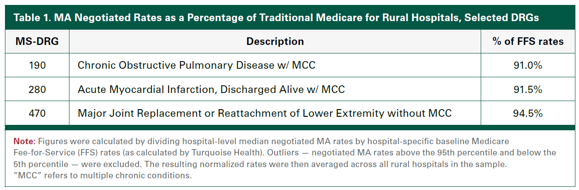Select the MS-DRG column header
The width and height of the screenshot is (579, 190).
tap(37, 41)
